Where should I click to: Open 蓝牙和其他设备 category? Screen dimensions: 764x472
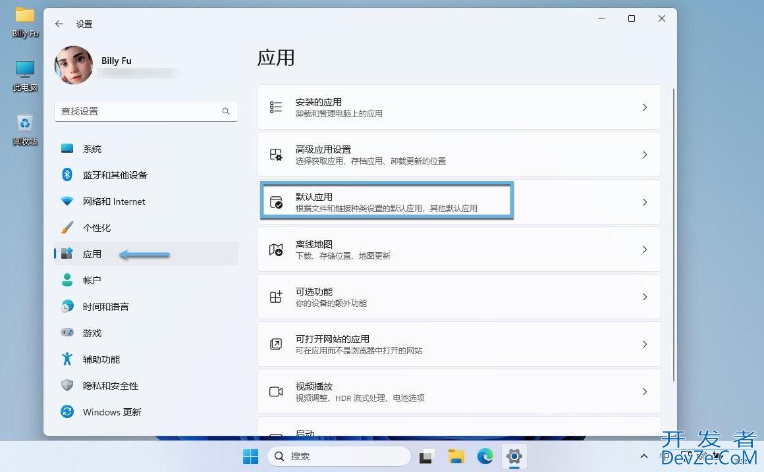pyautogui.click(x=146, y=175)
